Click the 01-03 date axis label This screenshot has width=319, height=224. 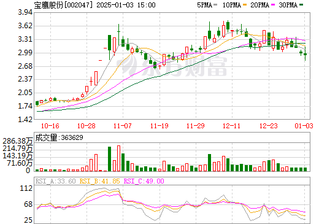(304, 126)
